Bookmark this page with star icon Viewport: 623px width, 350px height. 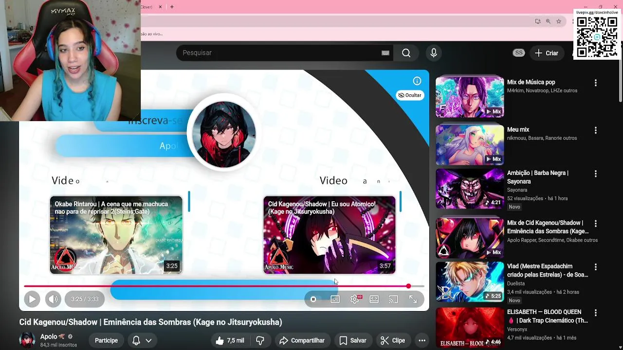pyautogui.click(x=559, y=21)
